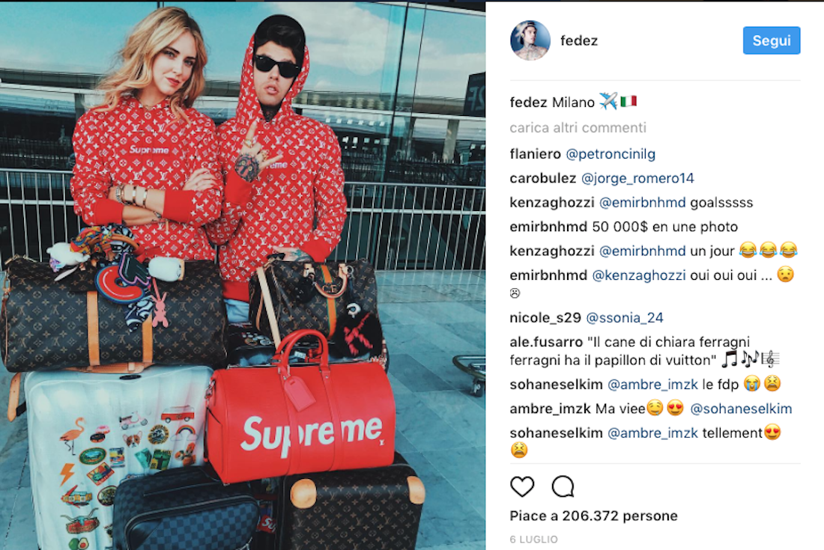Click the post photo of the couple
This screenshot has width=824, height=550.
tap(243, 275)
